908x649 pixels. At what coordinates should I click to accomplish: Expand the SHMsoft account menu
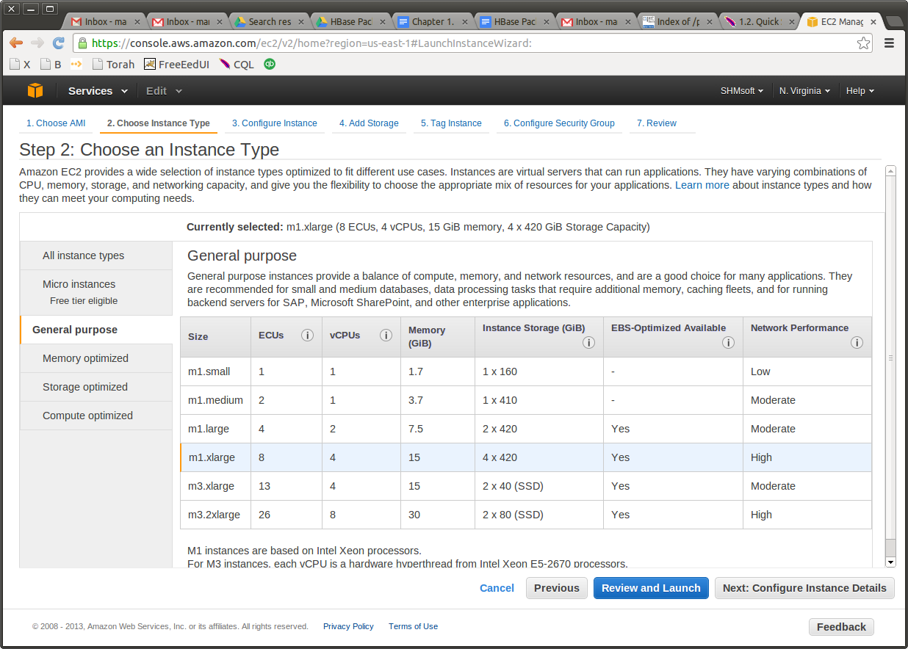[742, 91]
